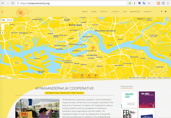Click the Google Translate extension icon
Screen dimensions: 171x118
tap(144, 3)
